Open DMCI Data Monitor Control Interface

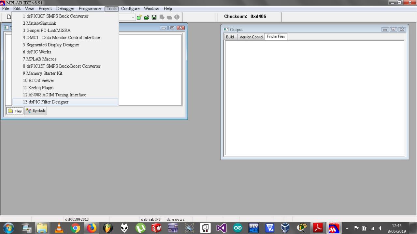pos(65,38)
